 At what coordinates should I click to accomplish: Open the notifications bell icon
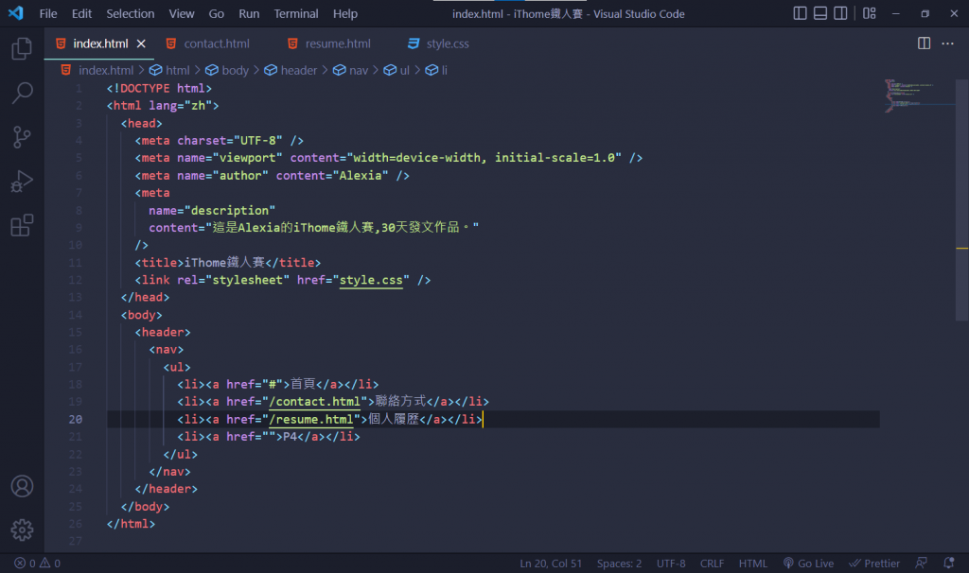(948, 564)
